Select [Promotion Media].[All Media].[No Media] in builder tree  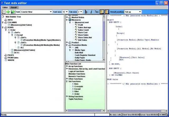click(x=41, y=45)
